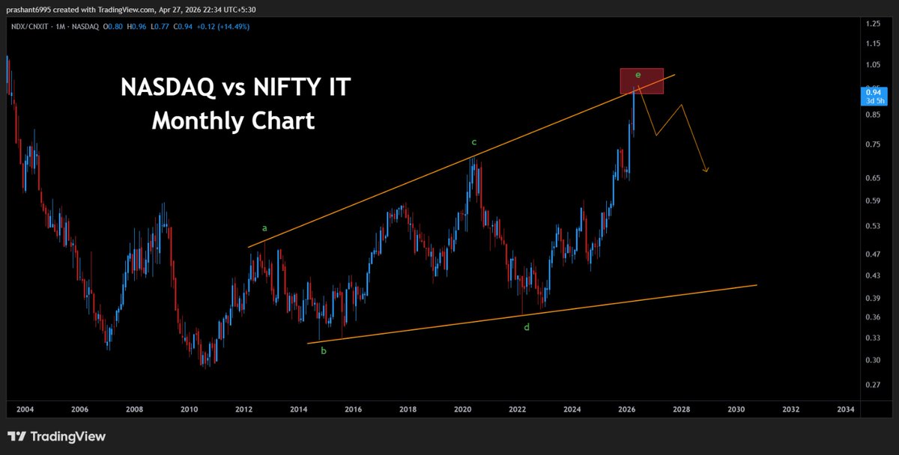
Task: Click the 0.27 price axis label
Action: (872, 385)
